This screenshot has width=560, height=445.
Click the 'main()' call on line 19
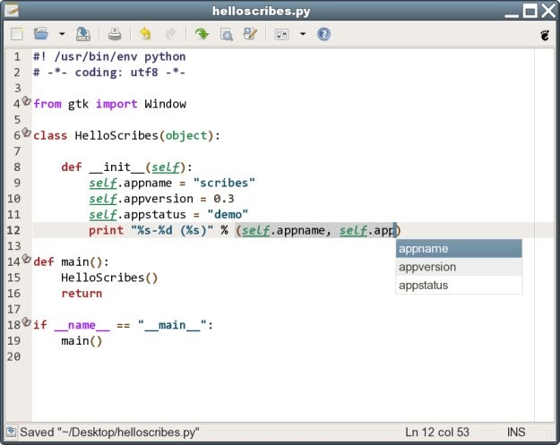click(82, 341)
